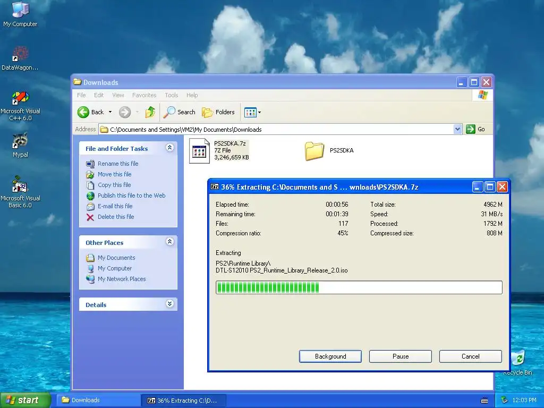
Task: Click Rename this file icon
Action: (x=90, y=164)
